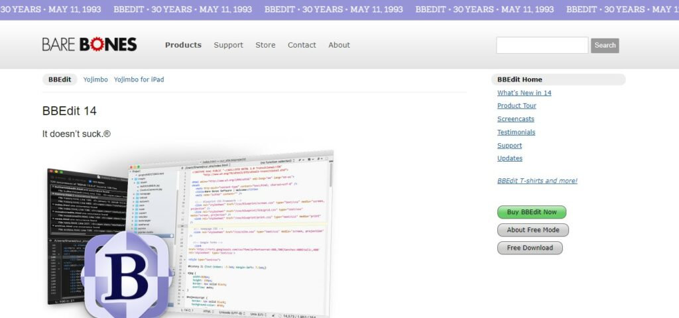Click the It doesn't suck tagline
The image size is (679, 318).
click(x=76, y=134)
